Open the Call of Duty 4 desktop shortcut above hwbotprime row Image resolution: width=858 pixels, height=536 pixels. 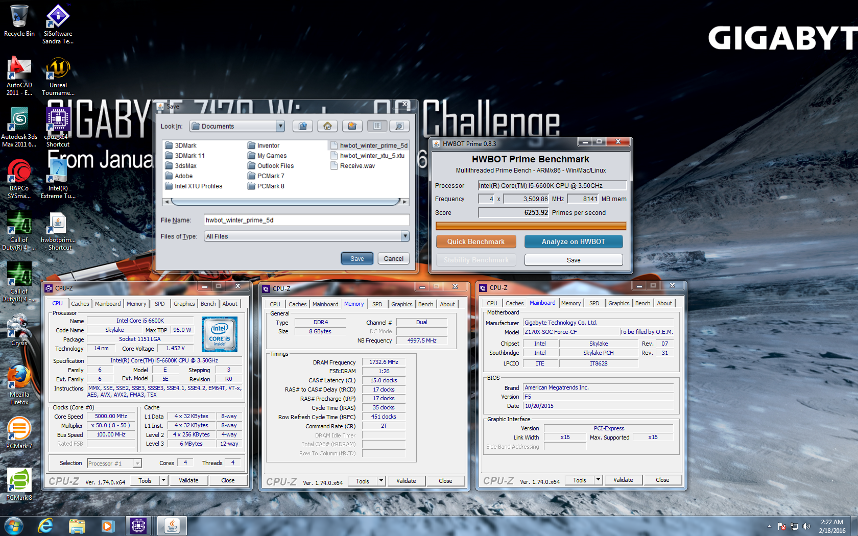tap(19, 231)
